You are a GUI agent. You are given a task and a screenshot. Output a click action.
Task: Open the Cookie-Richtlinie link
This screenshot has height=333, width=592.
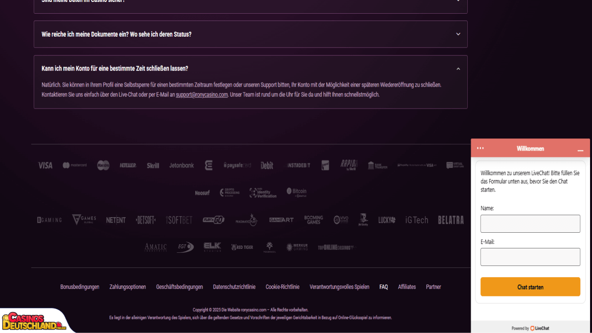click(x=282, y=287)
